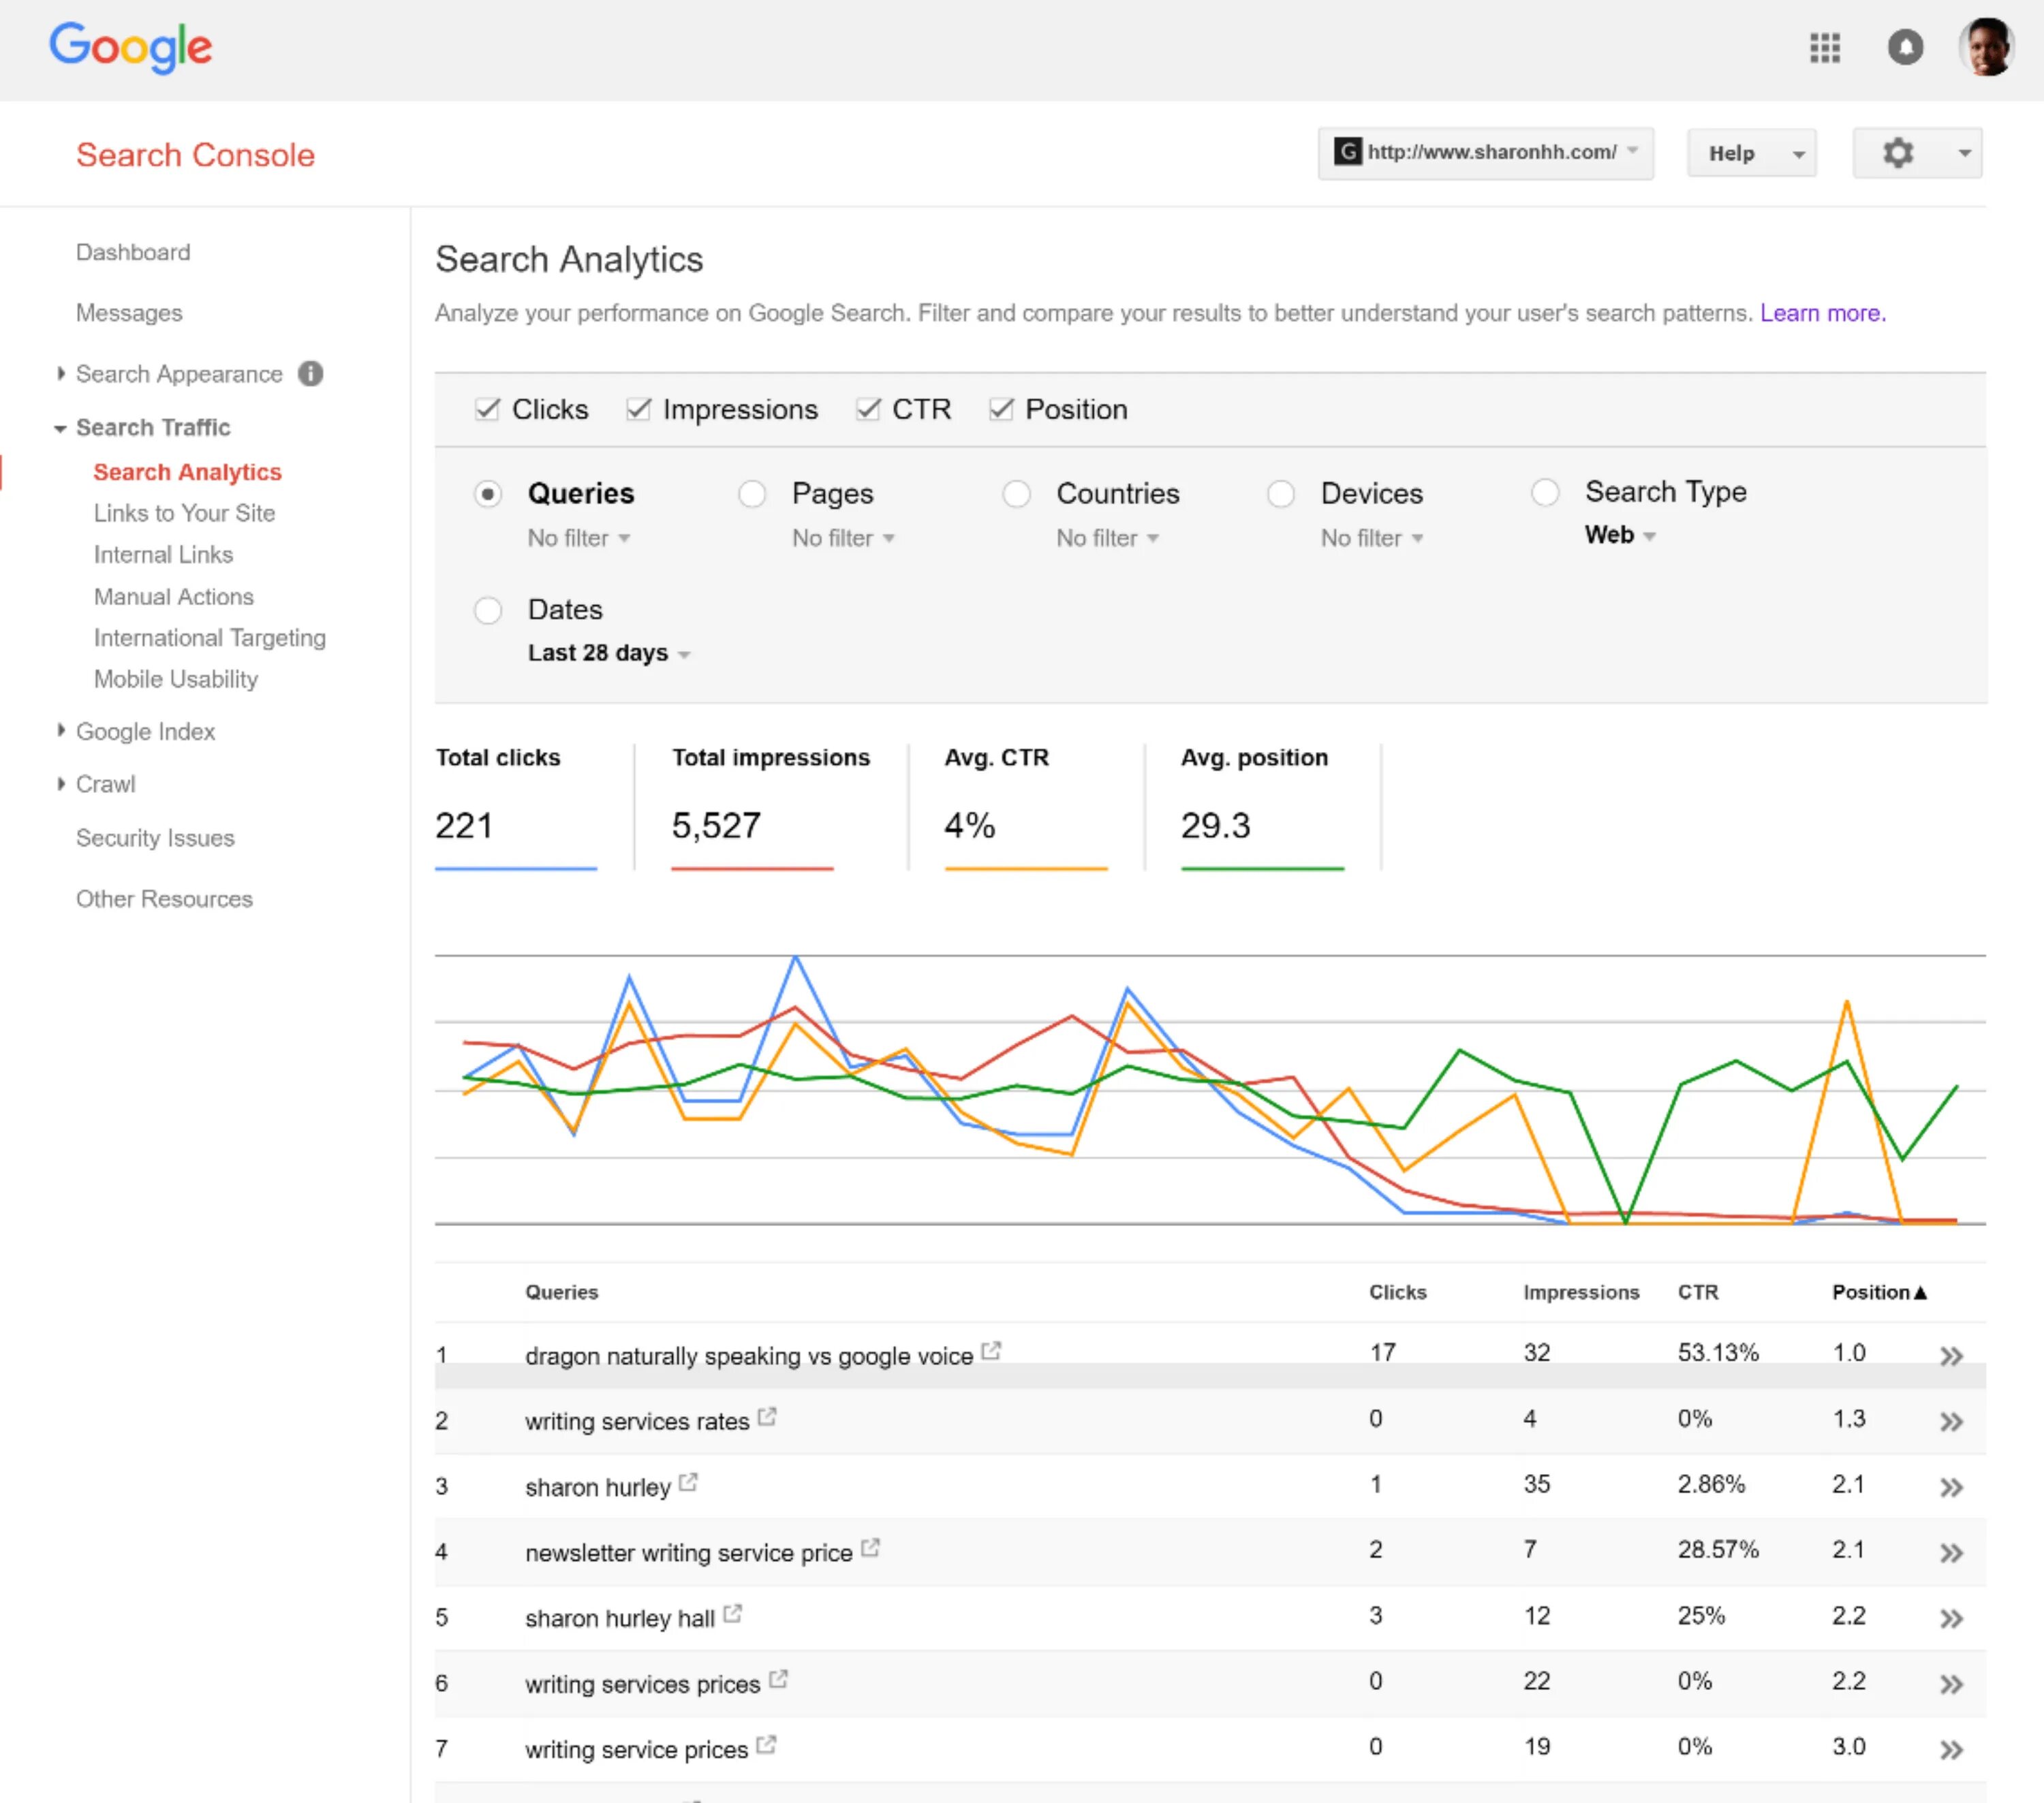Open Messages in the sidebar
The image size is (2044, 1803).
click(x=129, y=313)
